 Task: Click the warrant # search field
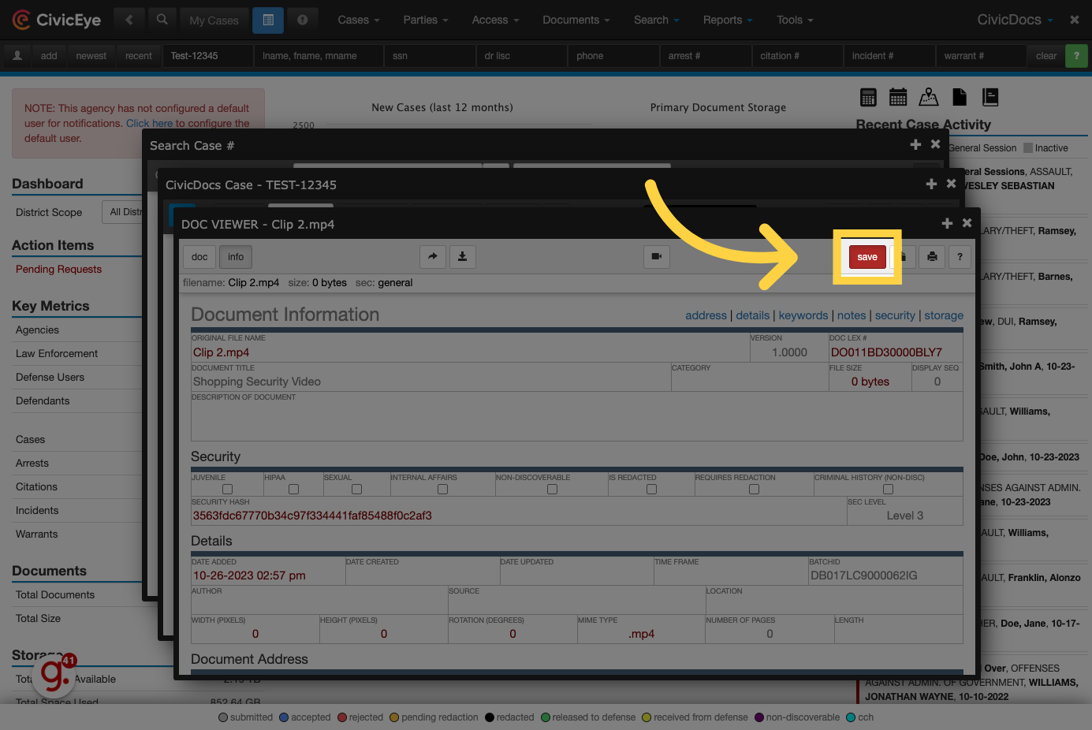click(x=981, y=56)
